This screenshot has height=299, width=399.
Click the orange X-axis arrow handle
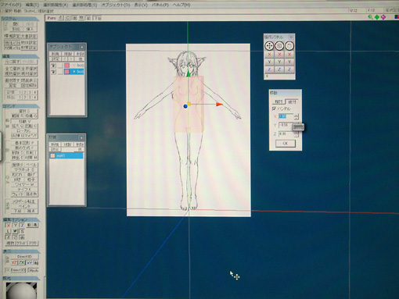pos(219,105)
